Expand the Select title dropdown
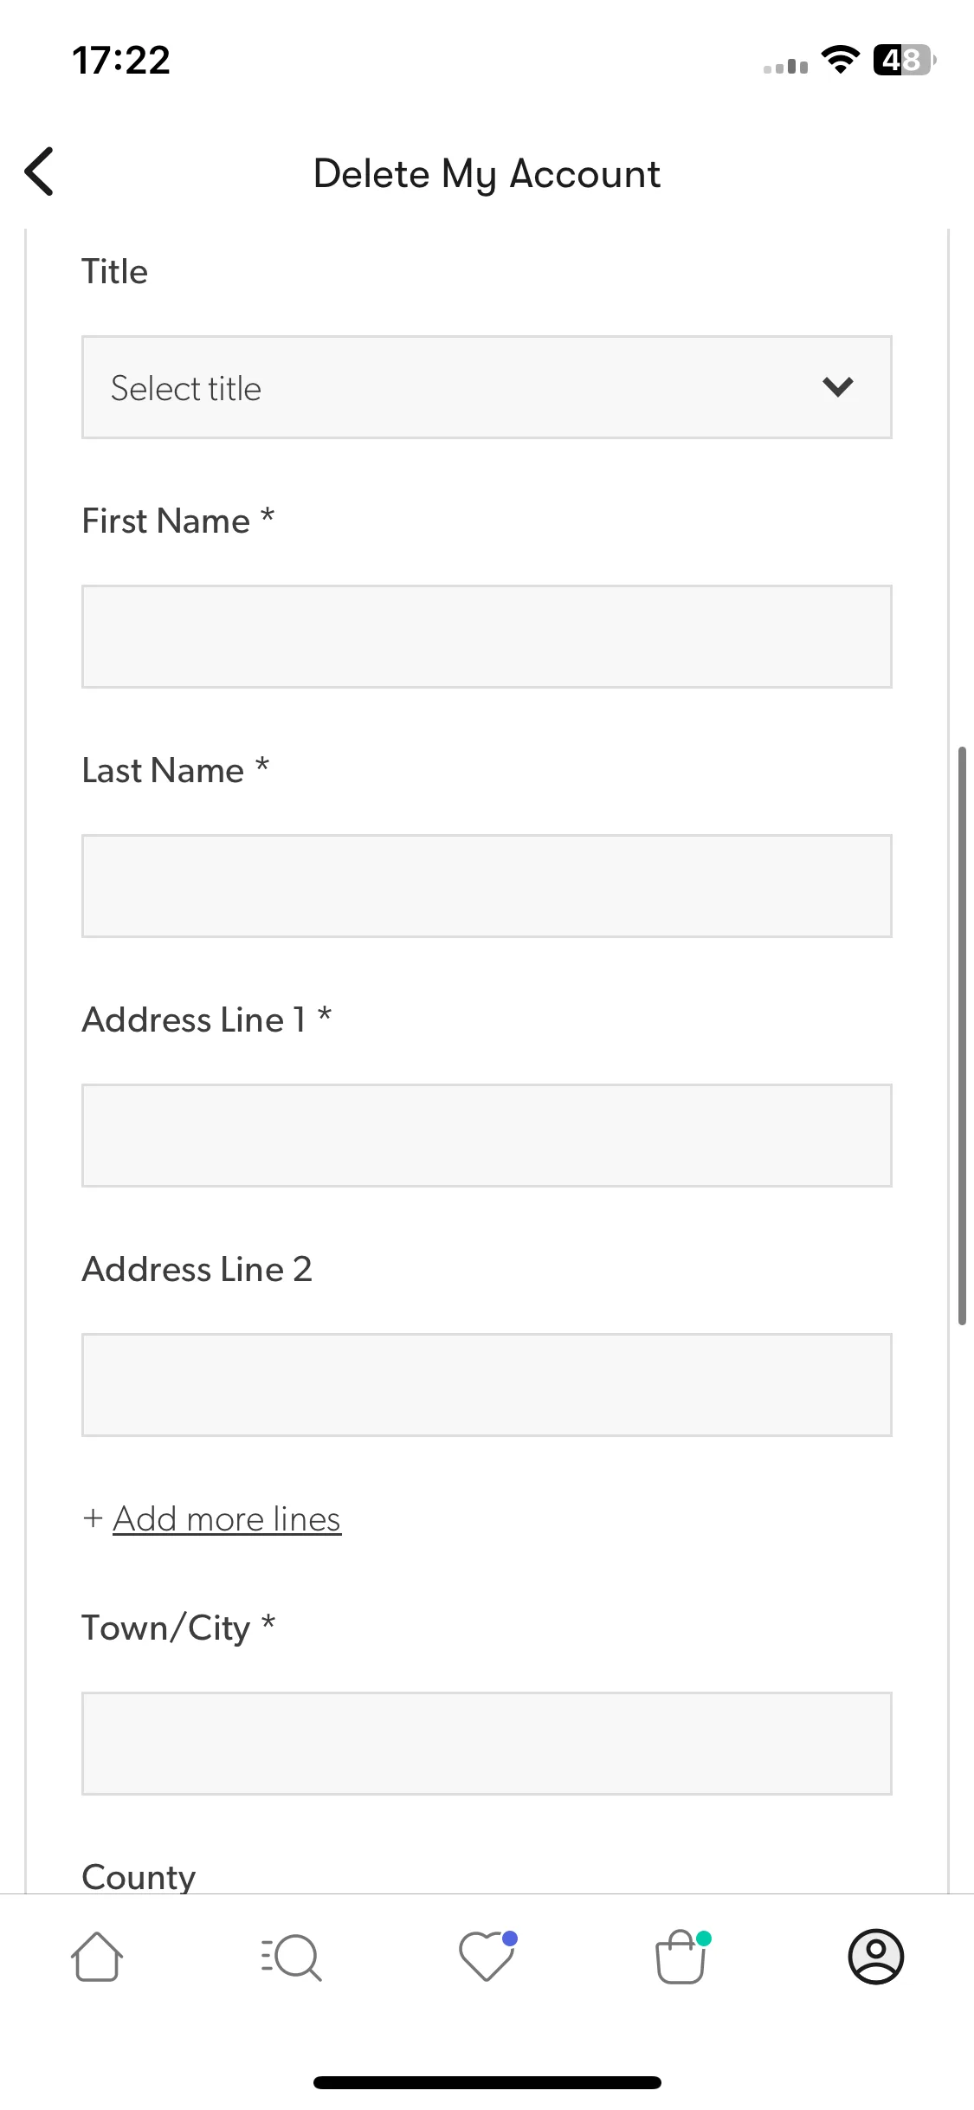This screenshot has height=2110, width=974. 487,387
